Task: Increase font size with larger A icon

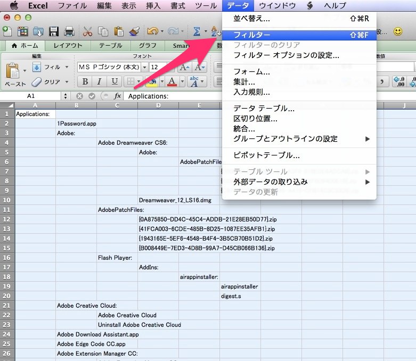Action: 184,67
